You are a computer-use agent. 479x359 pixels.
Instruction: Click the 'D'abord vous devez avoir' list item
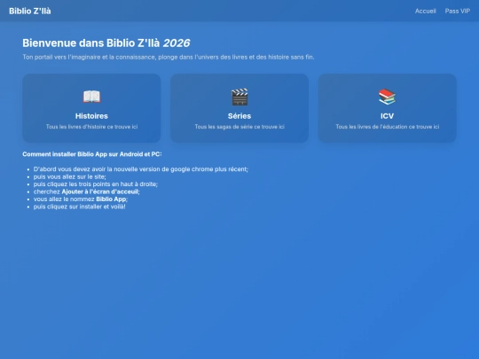coord(141,169)
